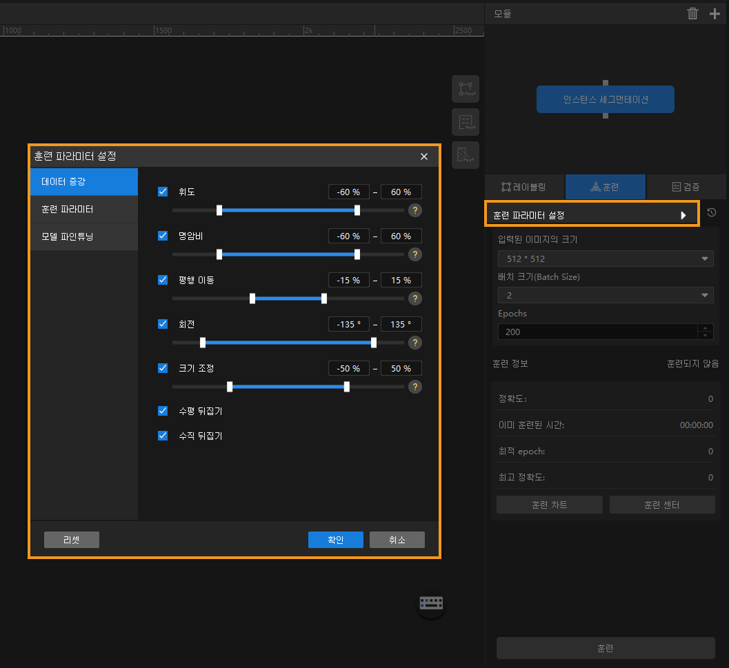Click the Epochs input field

click(x=597, y=332)
